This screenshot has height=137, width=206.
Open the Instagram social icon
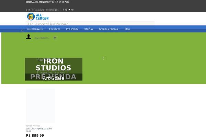tap(66, 10)
